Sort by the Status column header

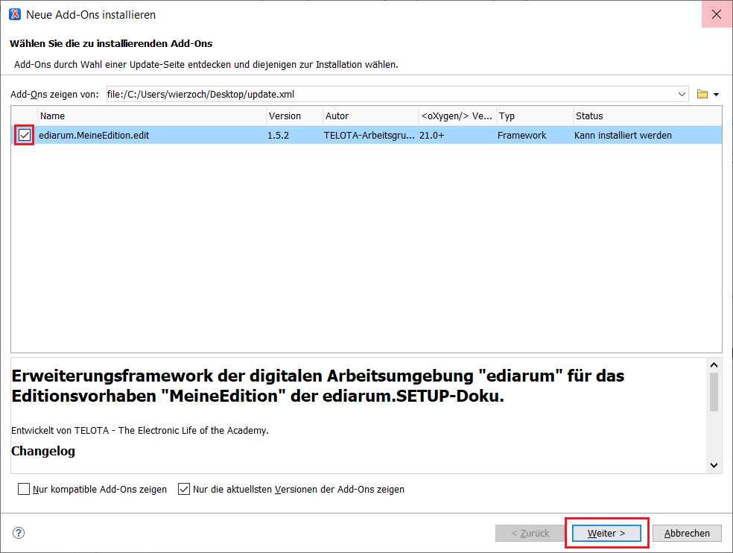point(647,116)
